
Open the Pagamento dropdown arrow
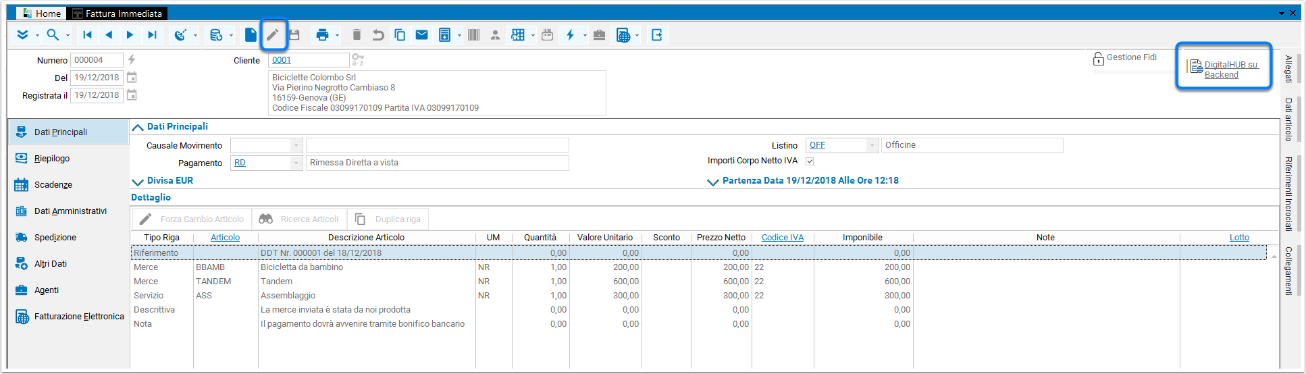click(x=296, y=163)
